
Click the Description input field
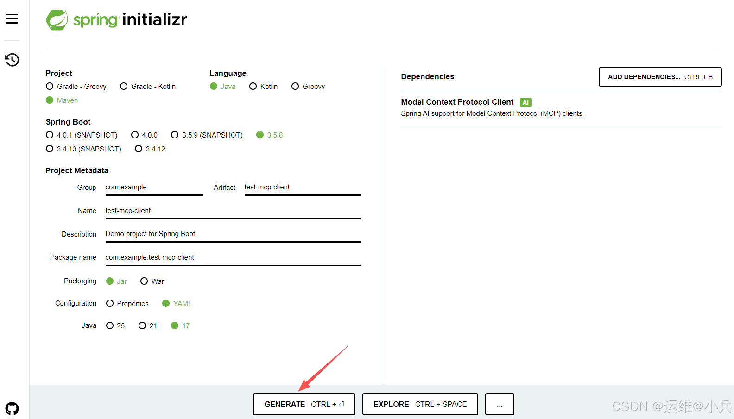point(233,234)
